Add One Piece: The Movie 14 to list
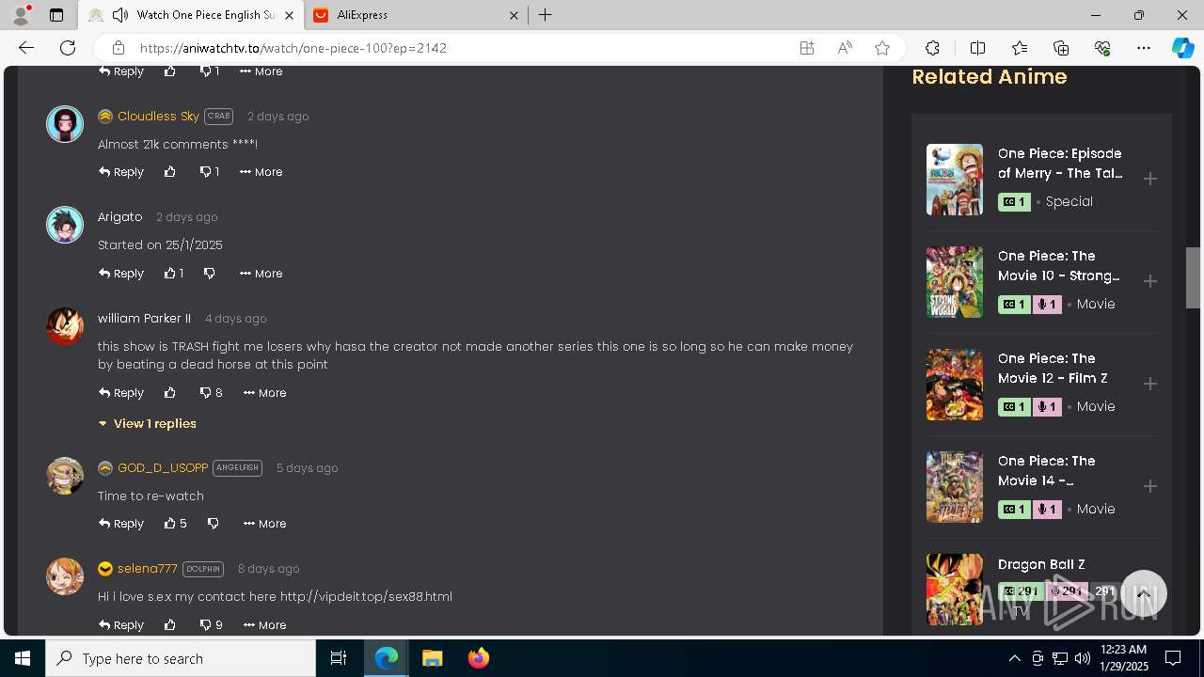Screen dimensions: 1204x677 click(x=1149, y=486)
